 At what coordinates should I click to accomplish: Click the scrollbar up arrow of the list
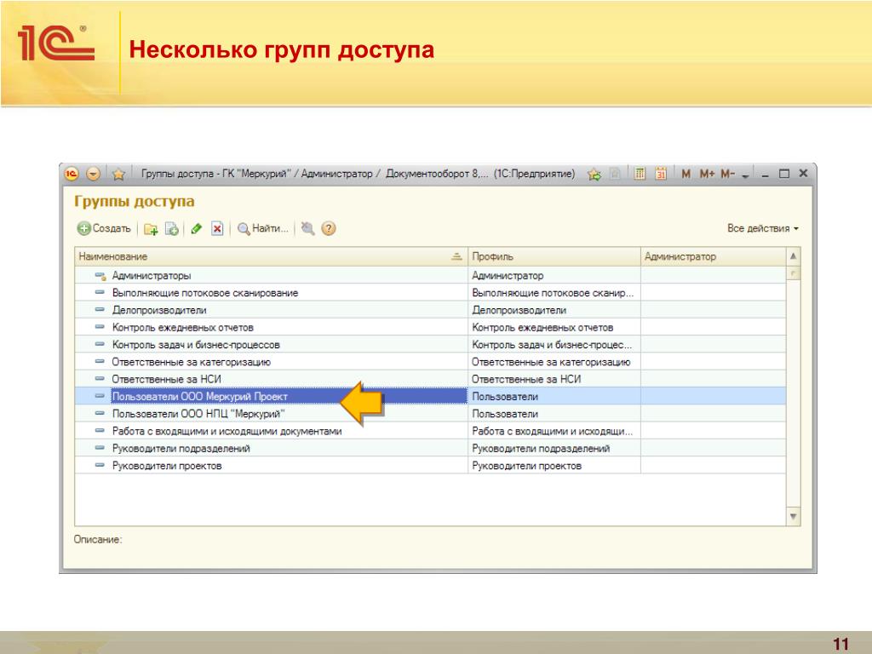[x=793, y=256]
